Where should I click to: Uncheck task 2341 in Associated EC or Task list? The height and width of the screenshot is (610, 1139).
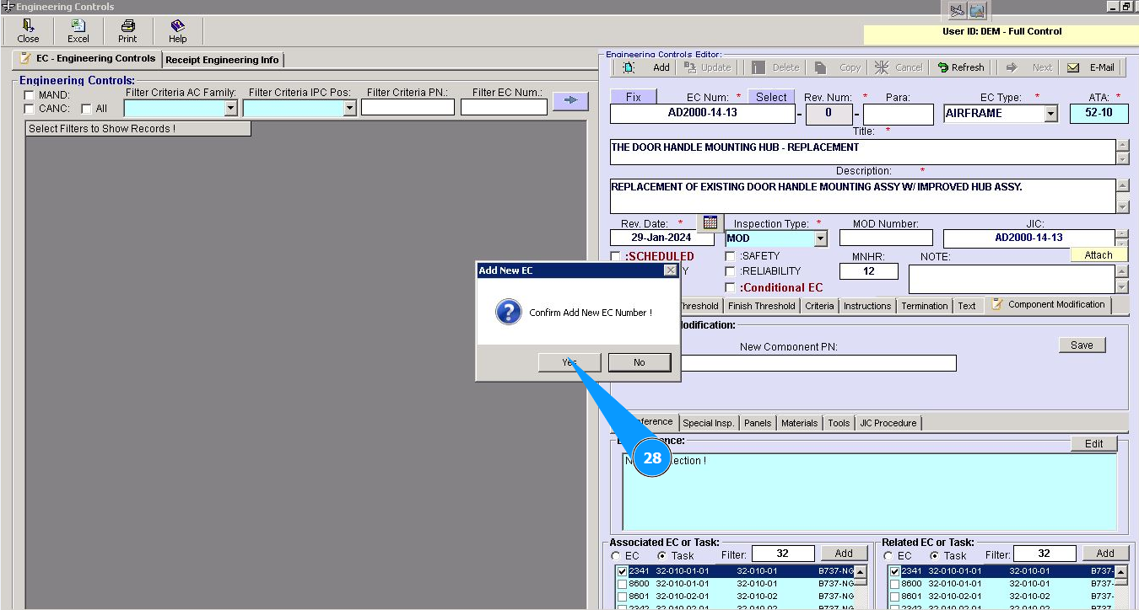[623, 571]
